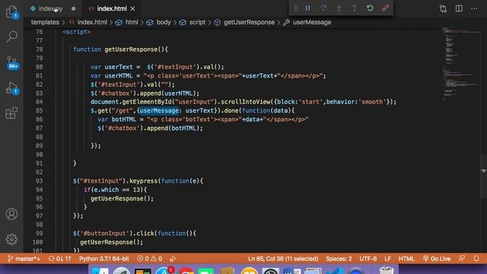
Task: Click 'var userHTML' on line 81
Action: [112, 76]
